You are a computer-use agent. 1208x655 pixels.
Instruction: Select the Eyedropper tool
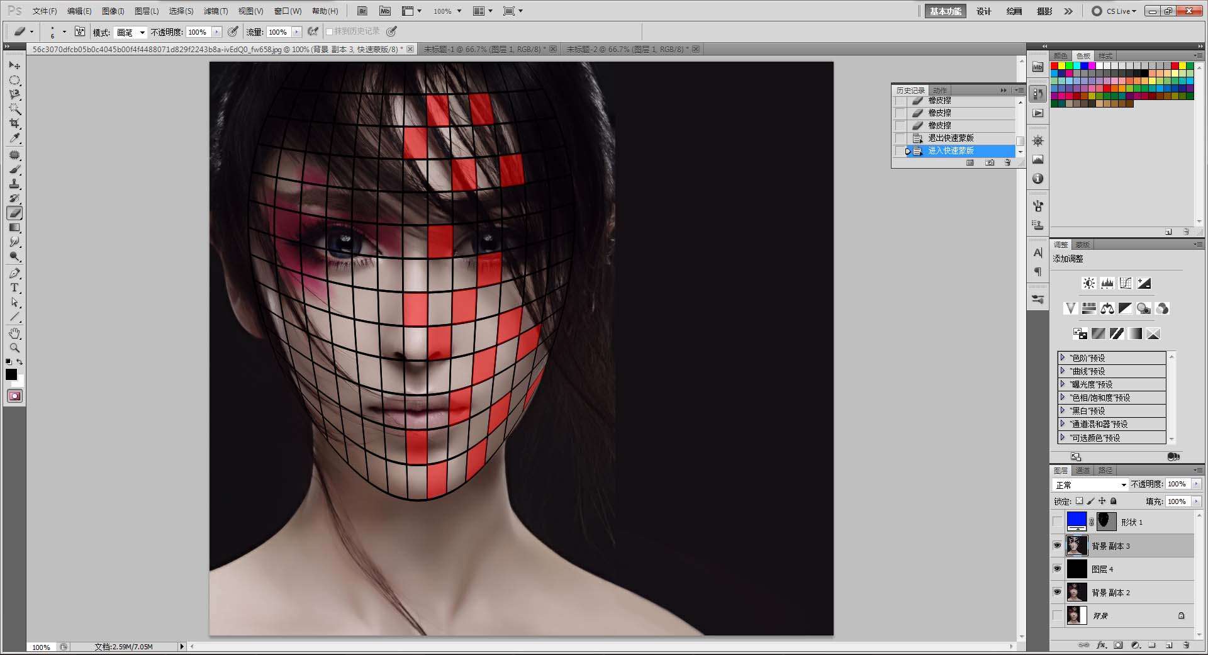tap(14, 138)
